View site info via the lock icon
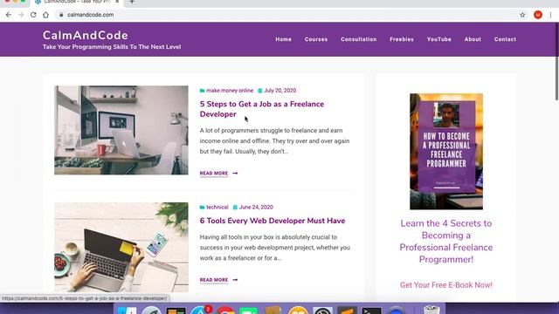The width and height of the screenshot is (559, 314). pos(61,15)
